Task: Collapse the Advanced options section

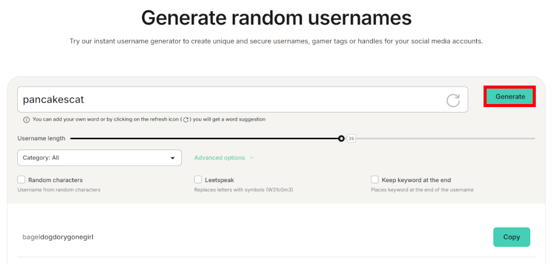Action: click(x=219, y=158)
